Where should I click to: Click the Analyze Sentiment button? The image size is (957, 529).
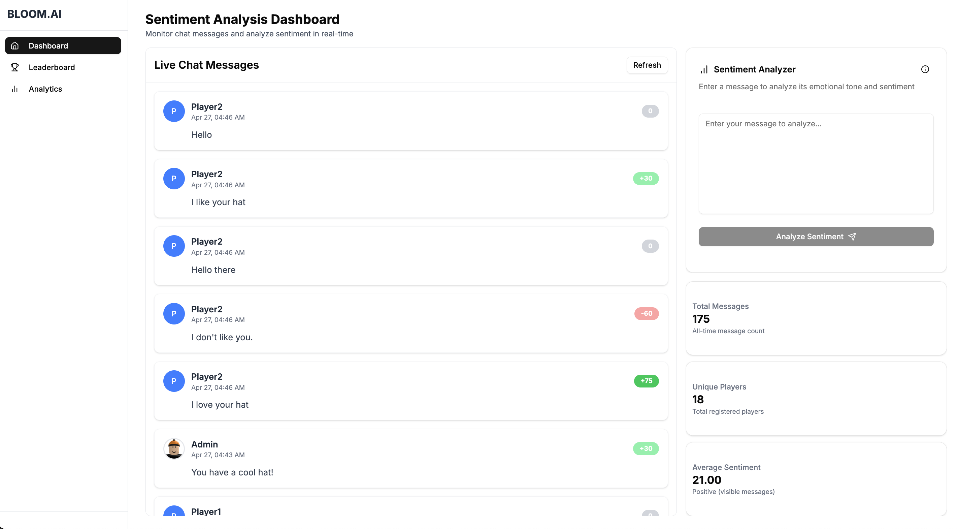pyautogui.click(x=816, y=237)
